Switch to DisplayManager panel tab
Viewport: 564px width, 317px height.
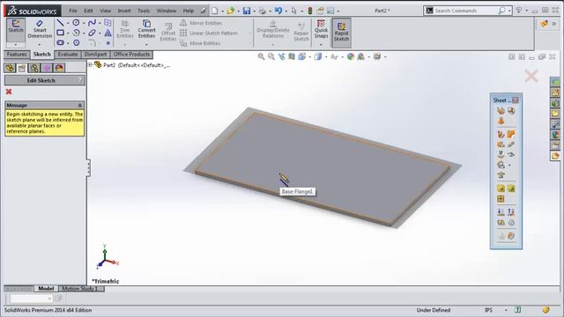(x=59, y=68)
